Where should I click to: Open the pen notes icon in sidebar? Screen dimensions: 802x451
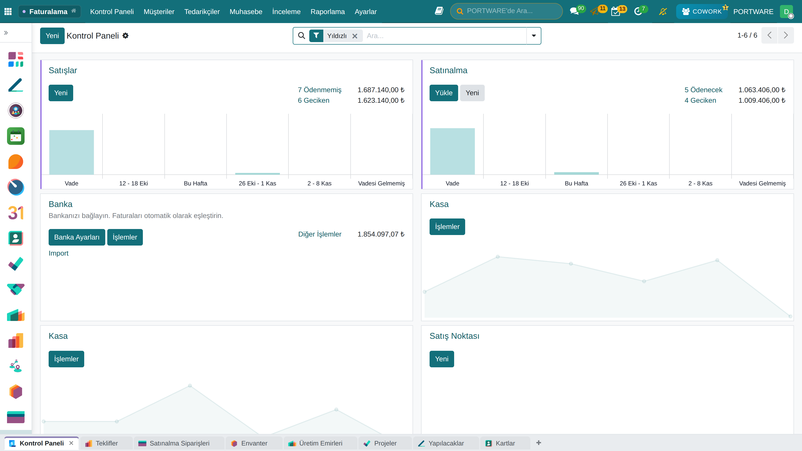(16, 85)
